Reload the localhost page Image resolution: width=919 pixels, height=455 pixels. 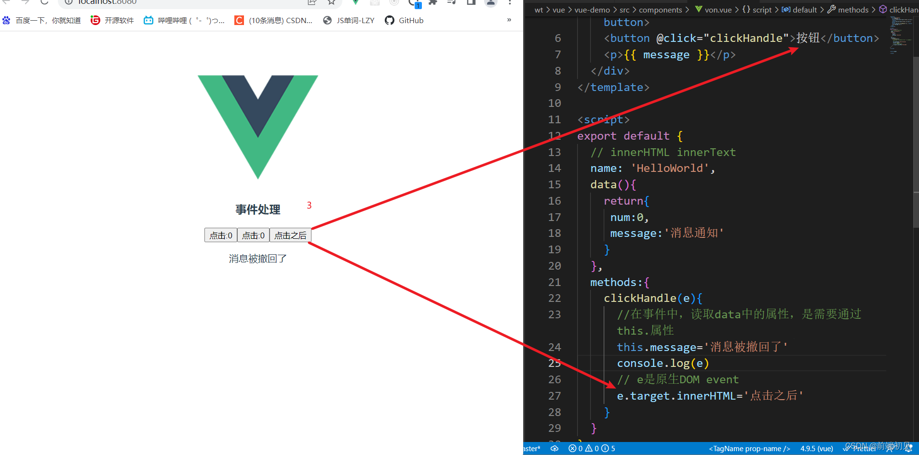pyautogui.click(x=44, y=2)
